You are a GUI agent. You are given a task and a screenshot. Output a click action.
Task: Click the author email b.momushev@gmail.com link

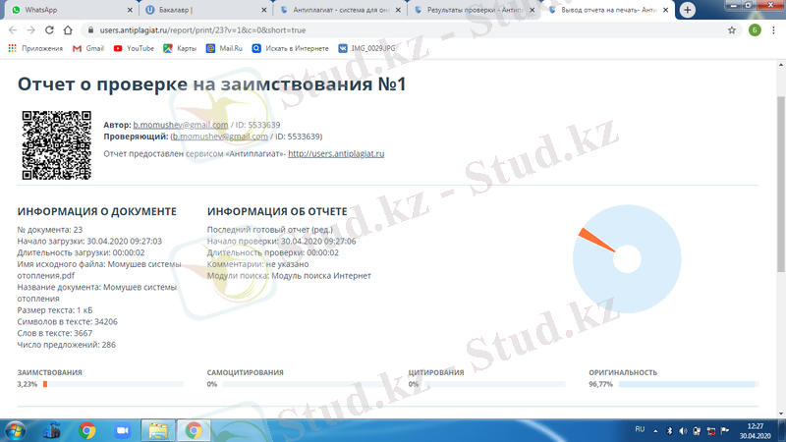(181, 125)
